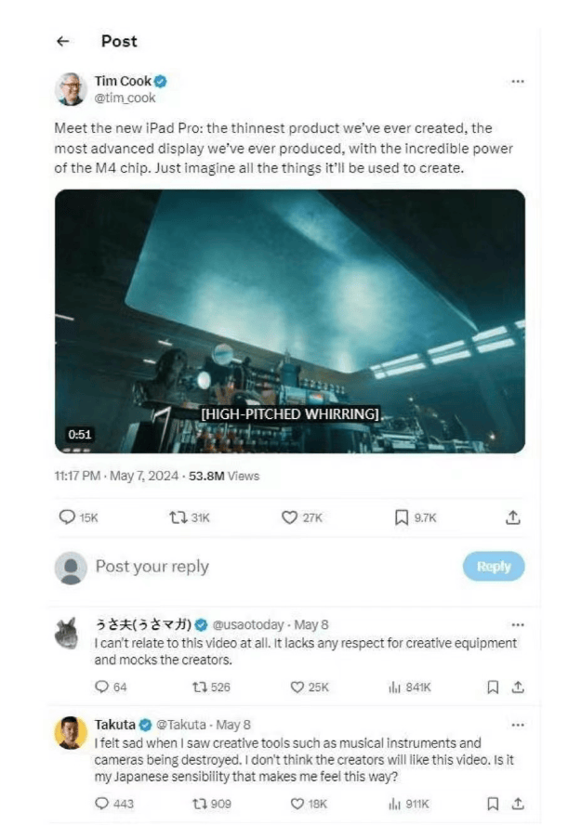Share Tim Cook's post via upload icon

pos(513,517)
